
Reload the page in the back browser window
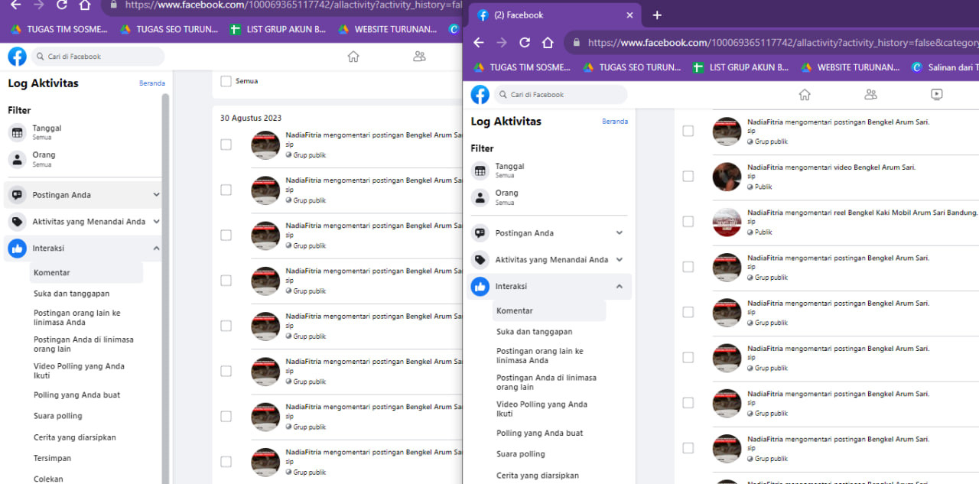click(x=62, y=5)
